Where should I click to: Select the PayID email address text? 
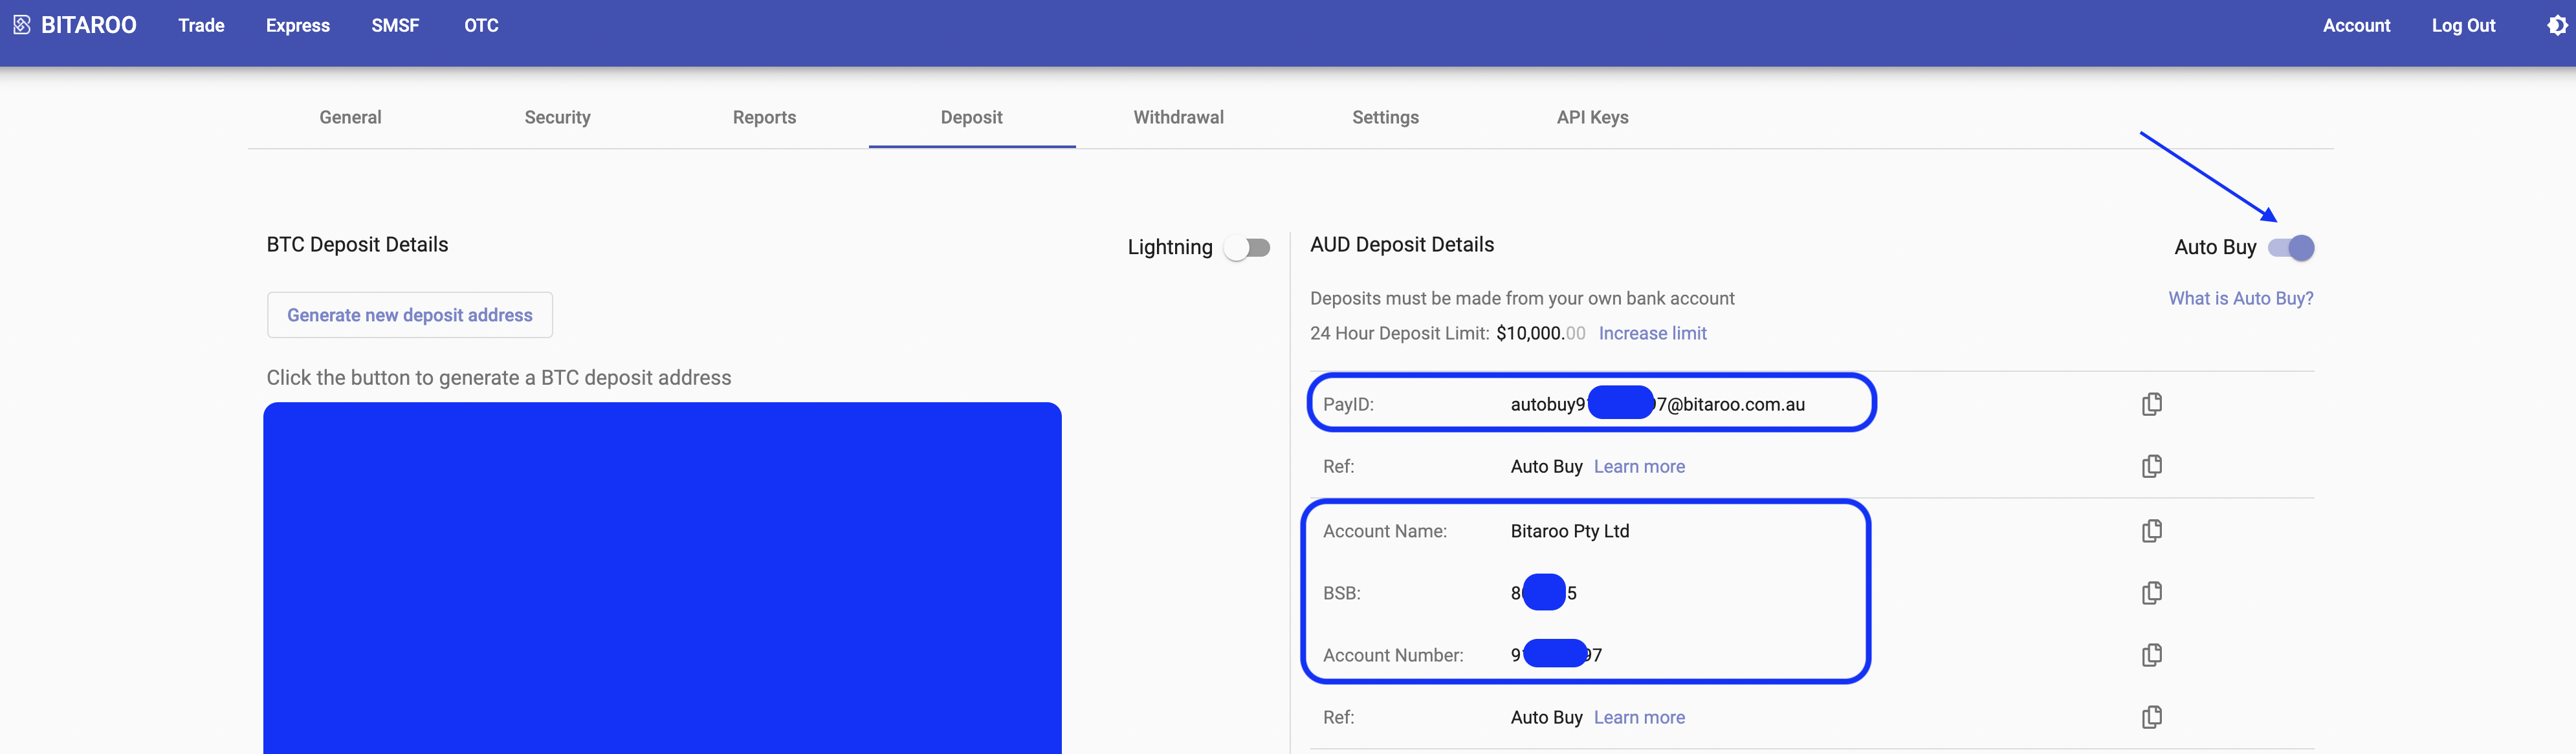tap(1657, 404)
